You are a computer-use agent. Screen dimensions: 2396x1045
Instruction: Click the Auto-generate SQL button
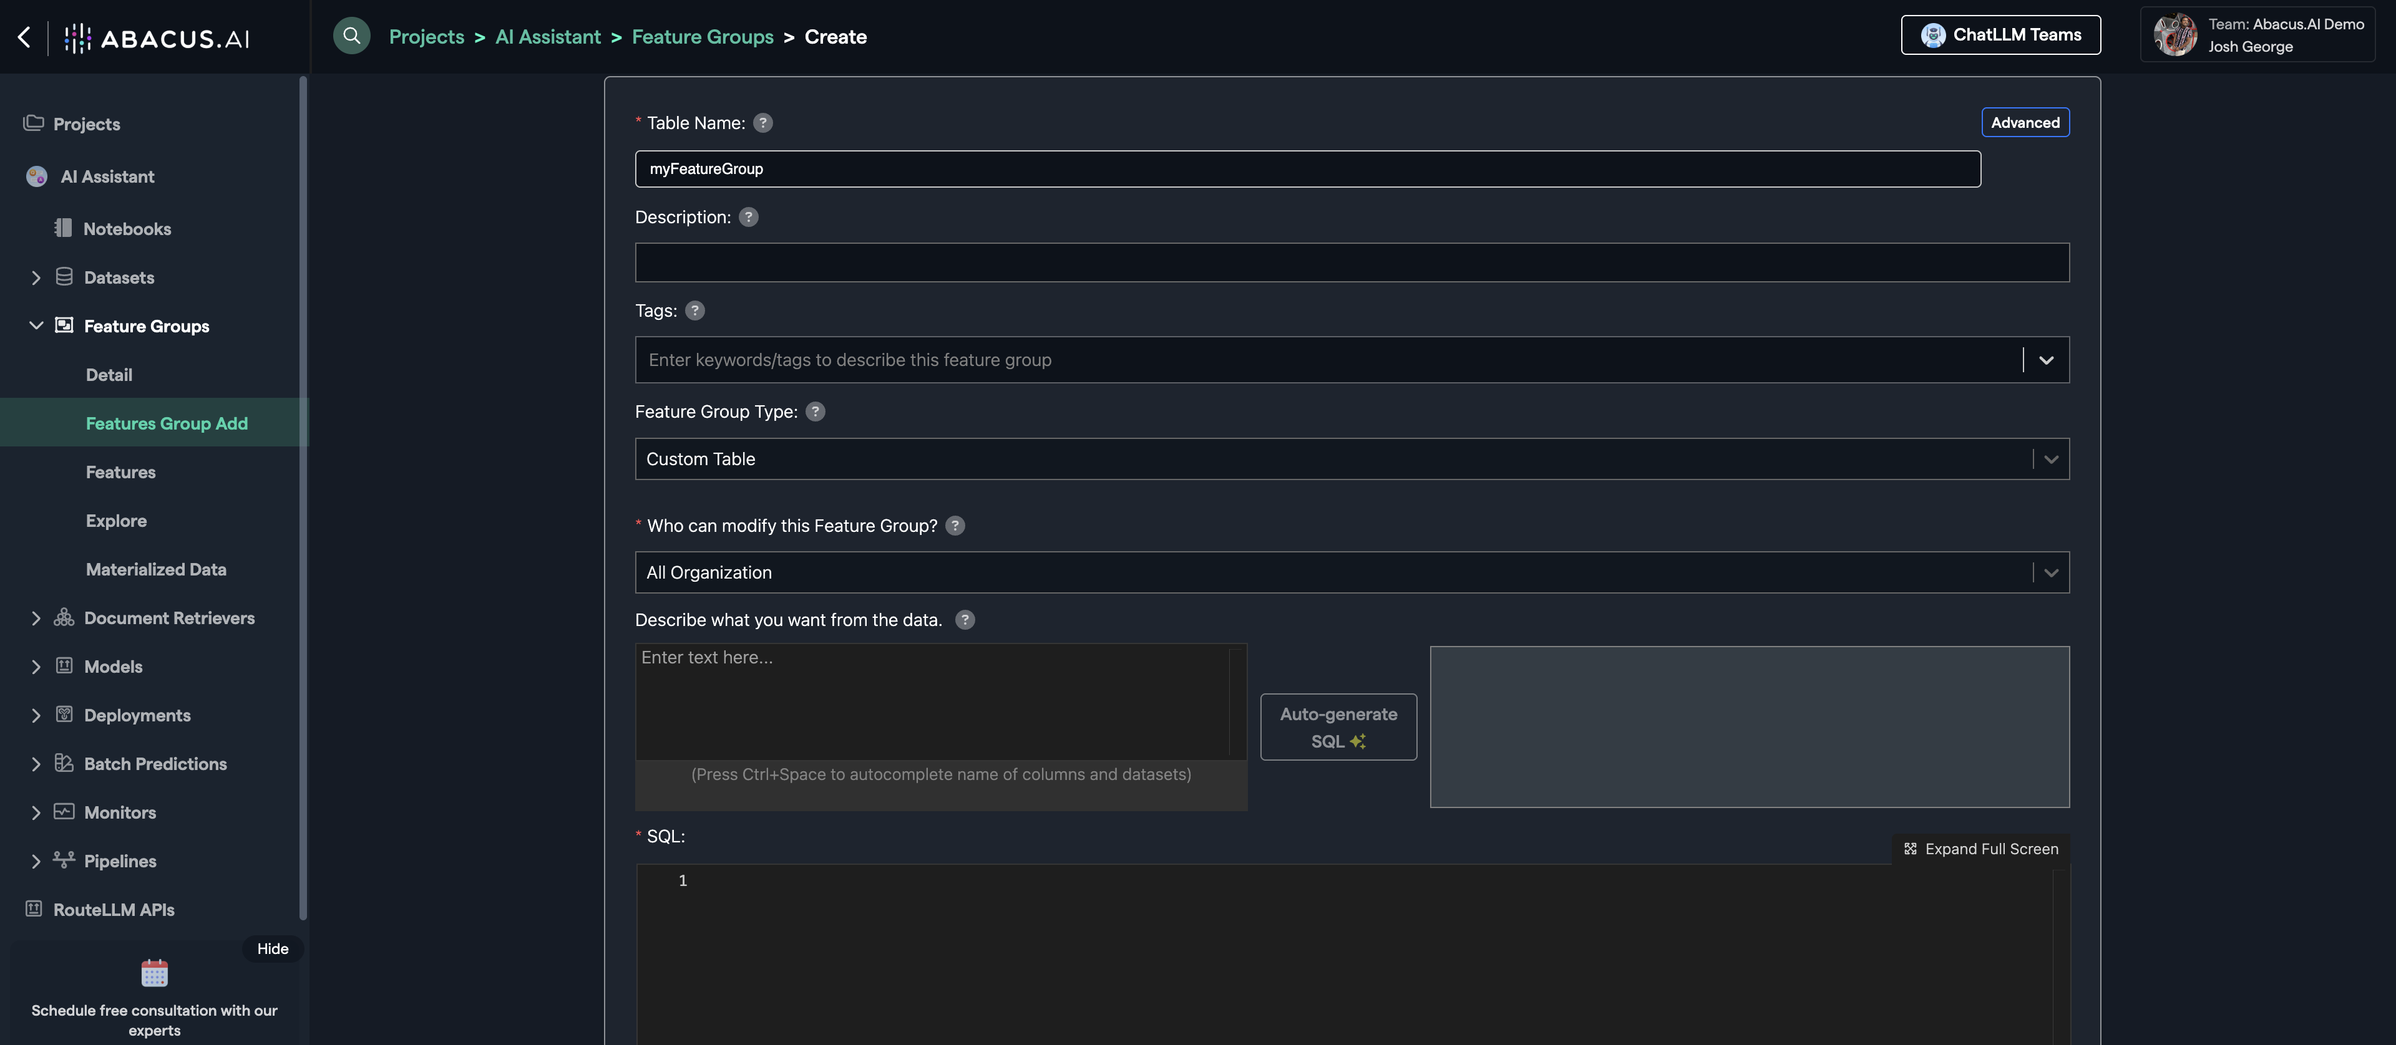[1338, 727]
